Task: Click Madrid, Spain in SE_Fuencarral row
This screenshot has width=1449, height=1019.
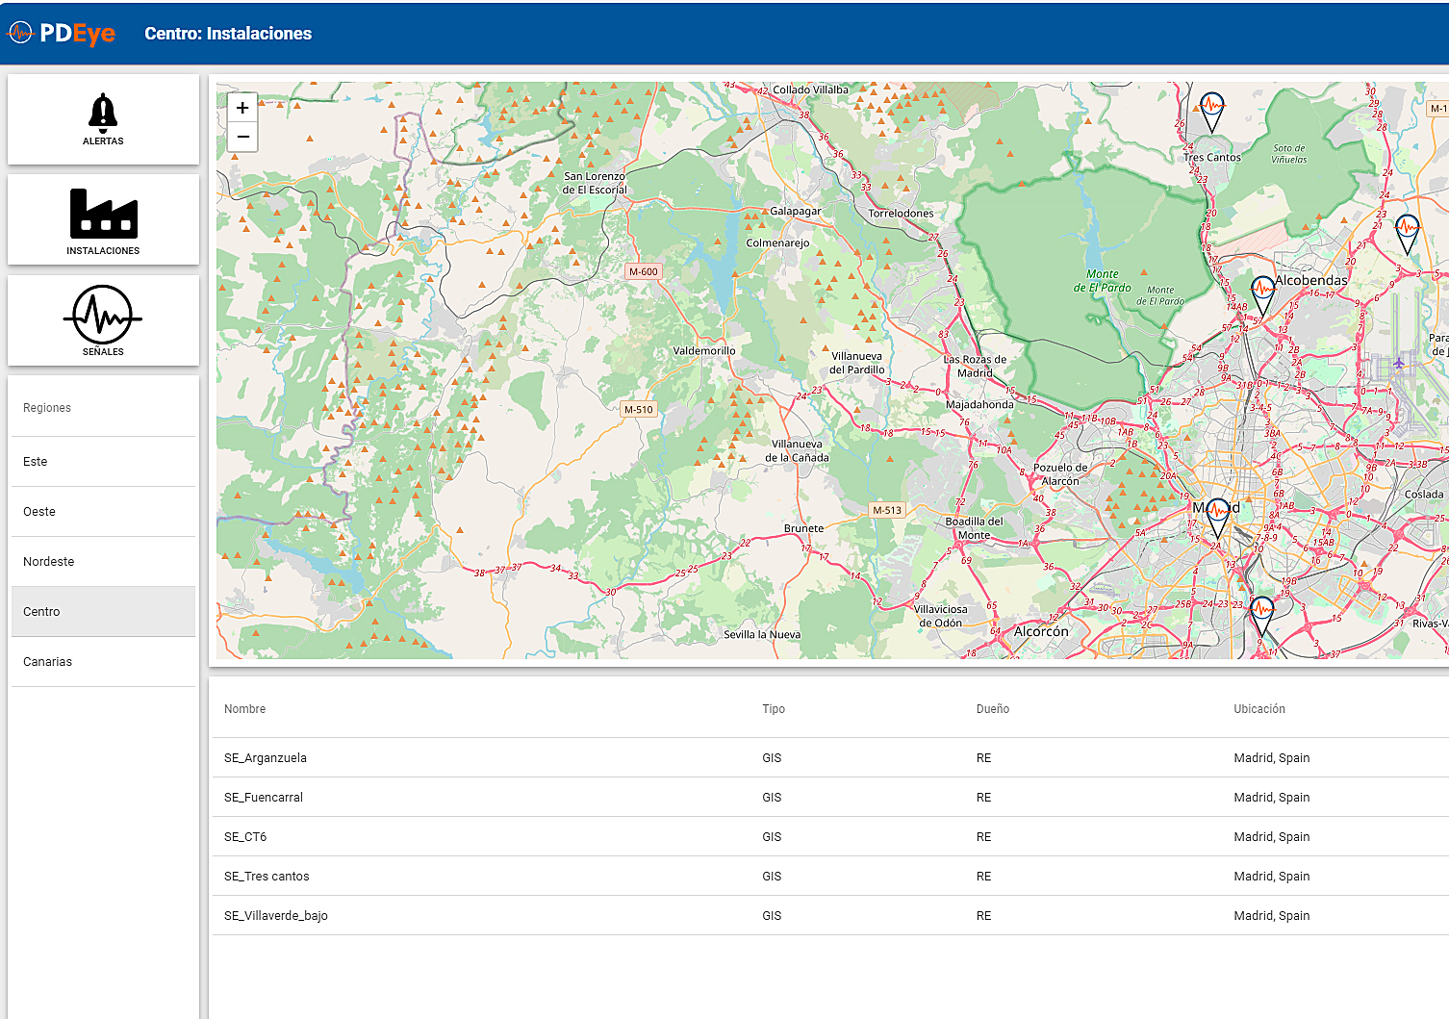Action: (1272, 798)
